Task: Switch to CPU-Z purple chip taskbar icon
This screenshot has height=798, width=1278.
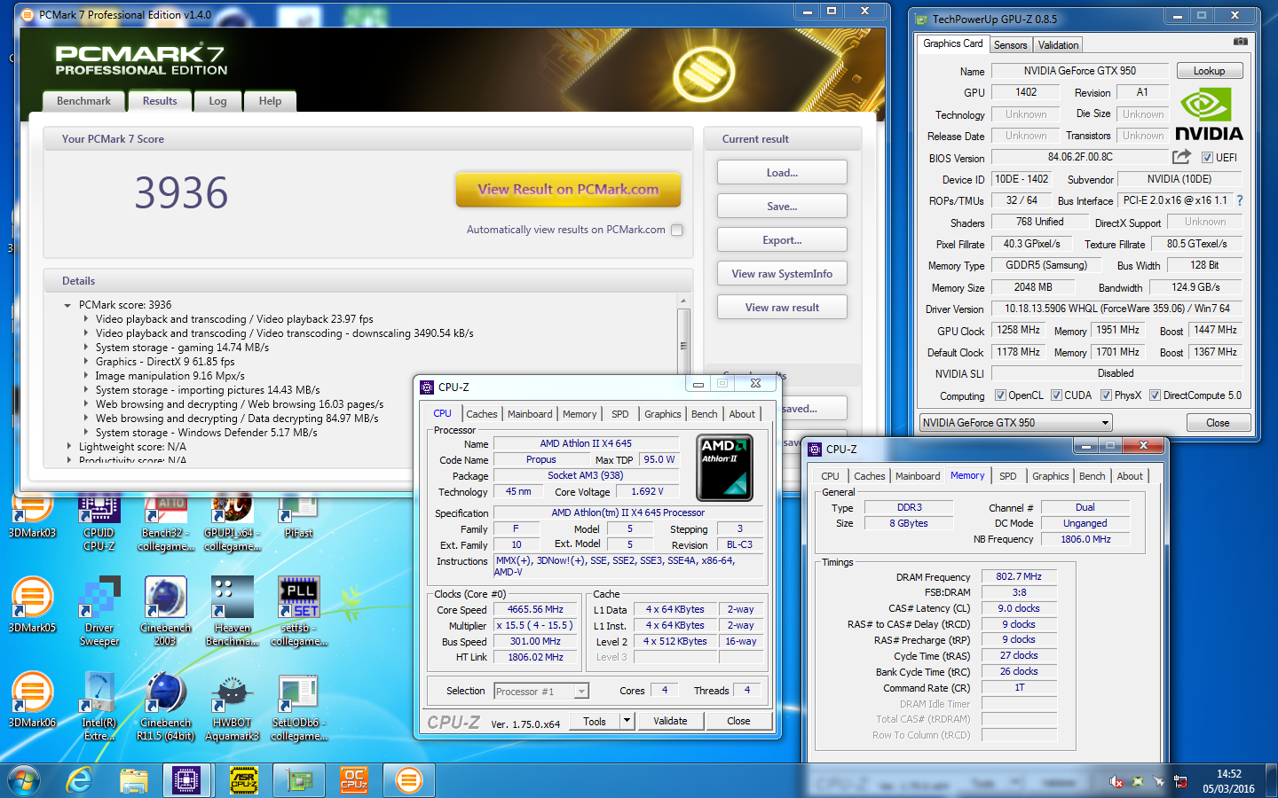Action: (186, 780)
